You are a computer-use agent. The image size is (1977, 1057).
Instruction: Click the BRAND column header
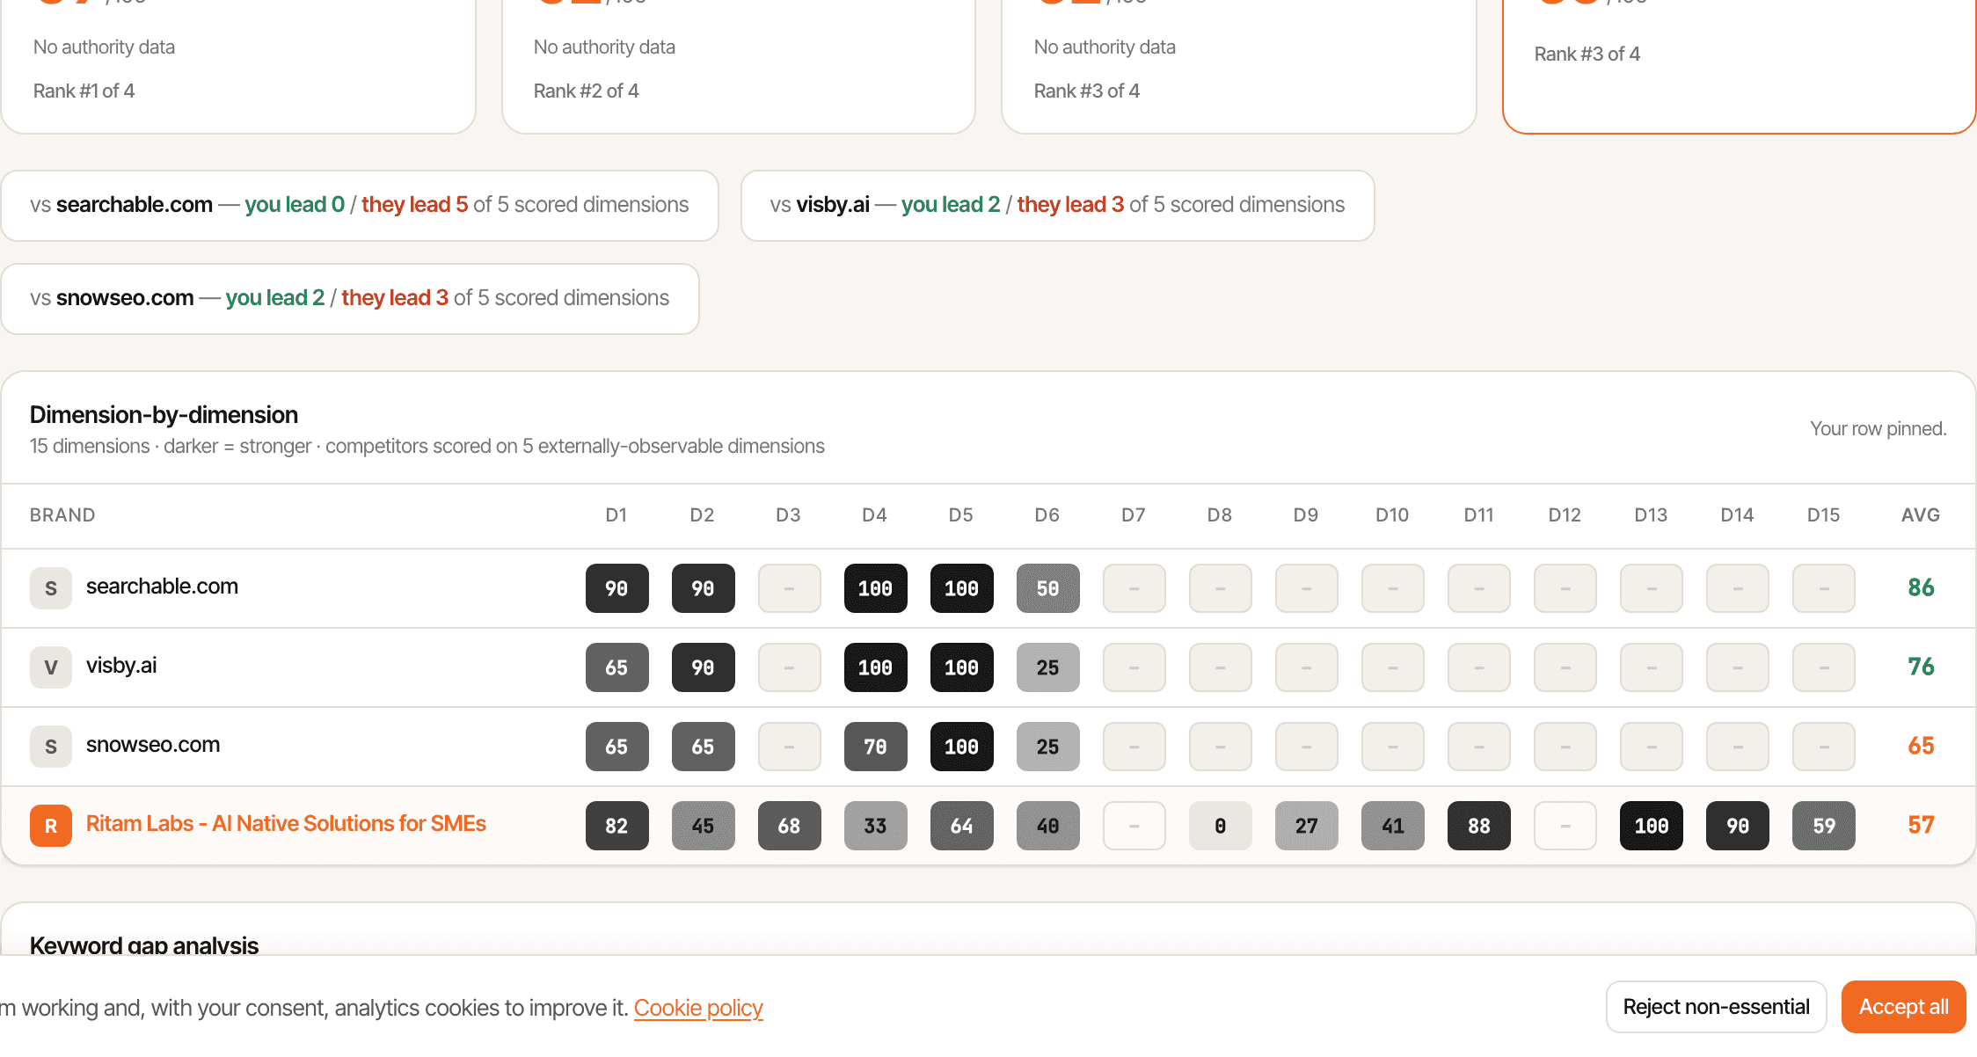[62, 515]
